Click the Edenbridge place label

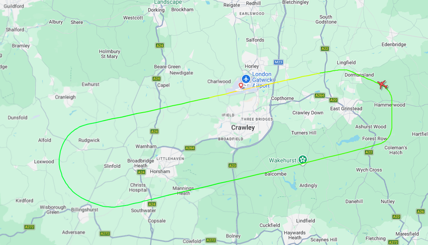tap(394, 45)
